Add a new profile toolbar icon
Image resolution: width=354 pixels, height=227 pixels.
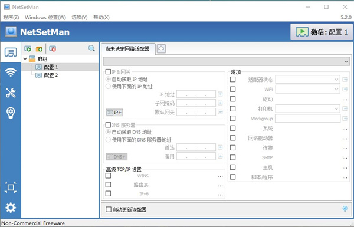click(x=28, y=48)
